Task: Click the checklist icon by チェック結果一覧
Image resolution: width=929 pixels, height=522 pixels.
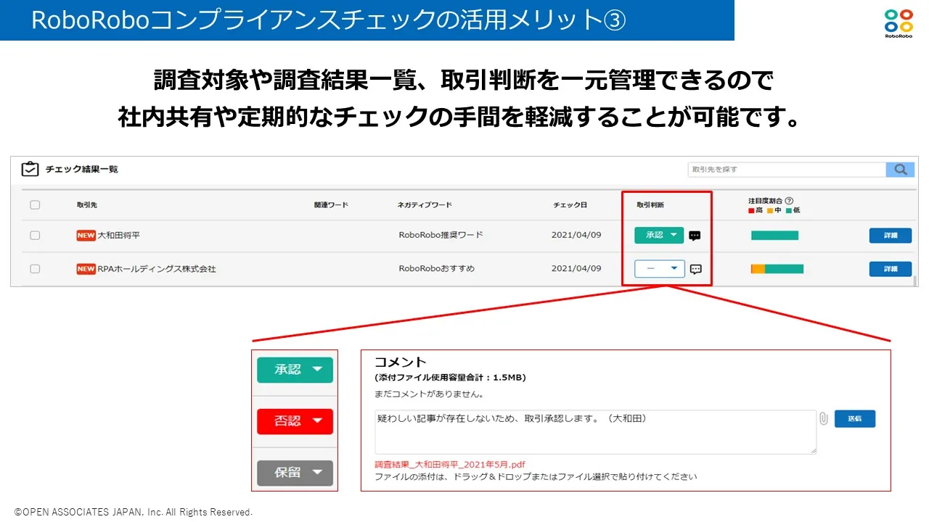Action: point(30,169)
